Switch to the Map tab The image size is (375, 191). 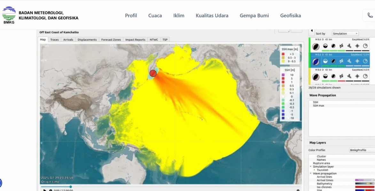click(43, 39)
